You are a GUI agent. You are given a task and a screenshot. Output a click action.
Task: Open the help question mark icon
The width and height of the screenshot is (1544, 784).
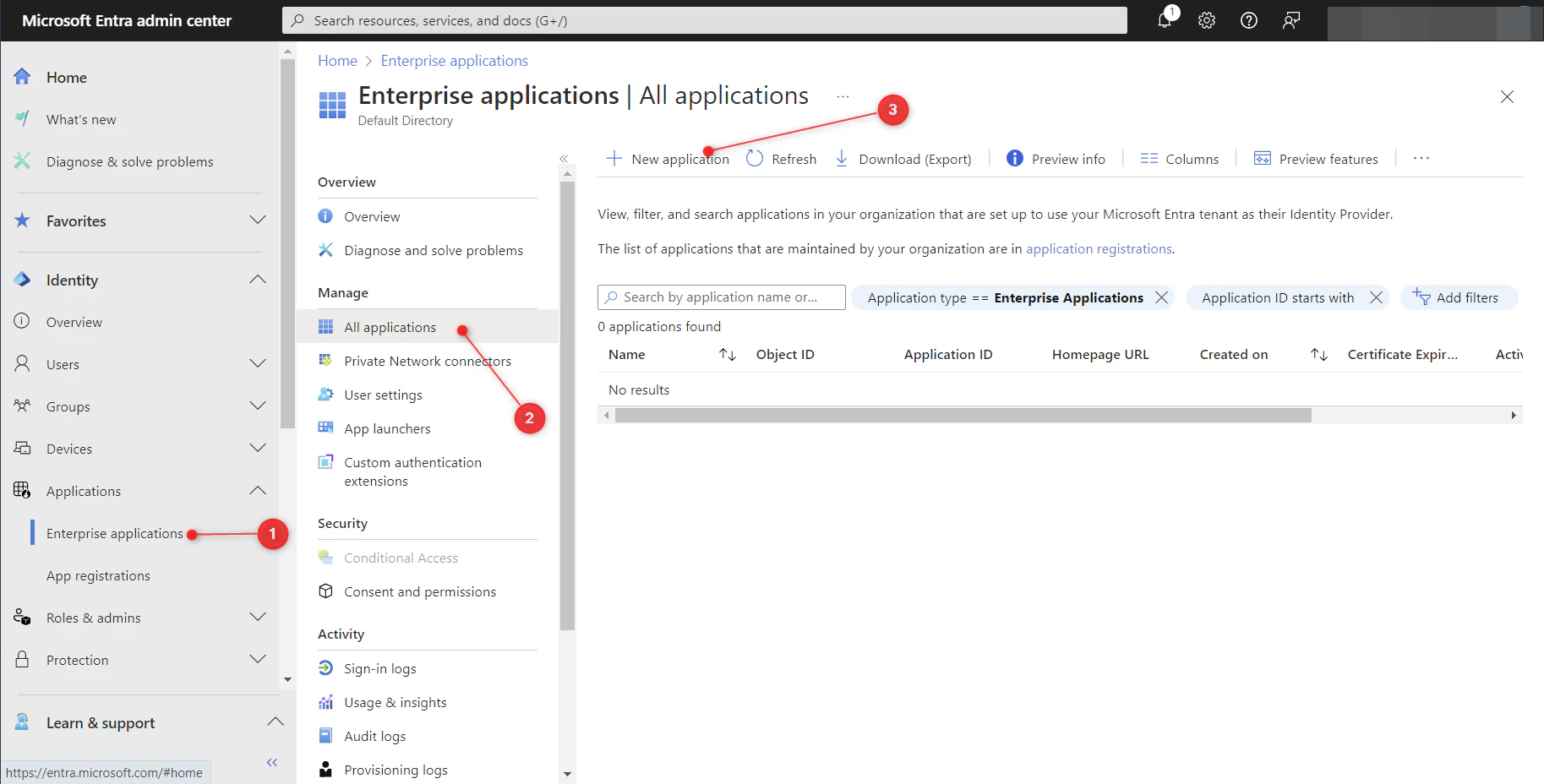click(1249, 20)
